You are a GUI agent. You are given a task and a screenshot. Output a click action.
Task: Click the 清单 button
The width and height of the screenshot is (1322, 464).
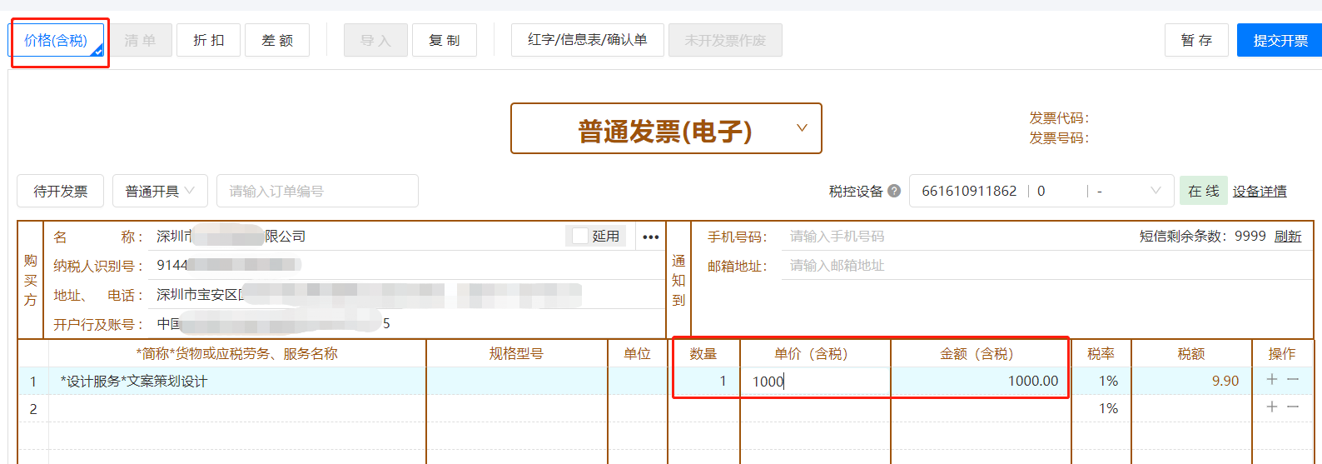pyautogui.click(x=140, y=40)
